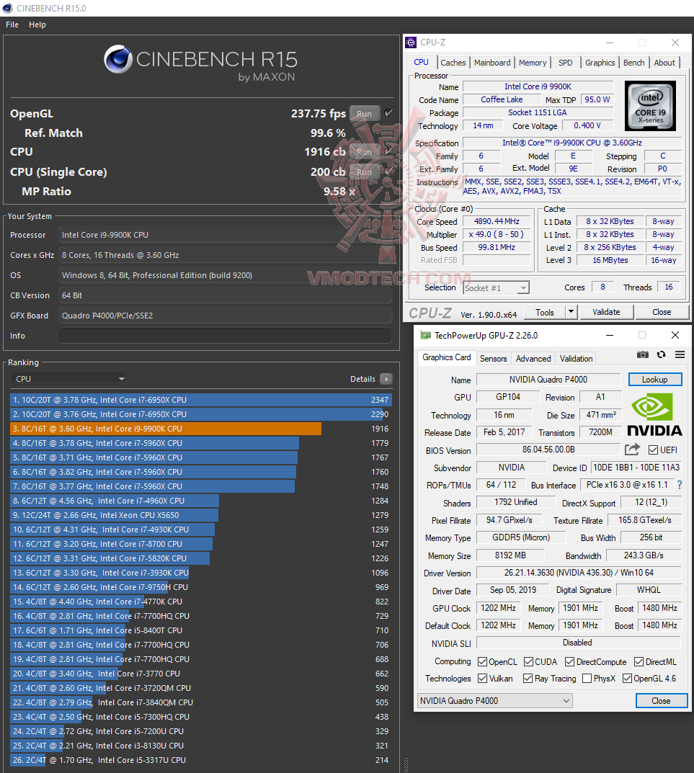This screenshot has width=694, height=773.
Task: Switch to the Graphics tab in CPU-Z
Action: pyautogui.click(x=600, y=63)
